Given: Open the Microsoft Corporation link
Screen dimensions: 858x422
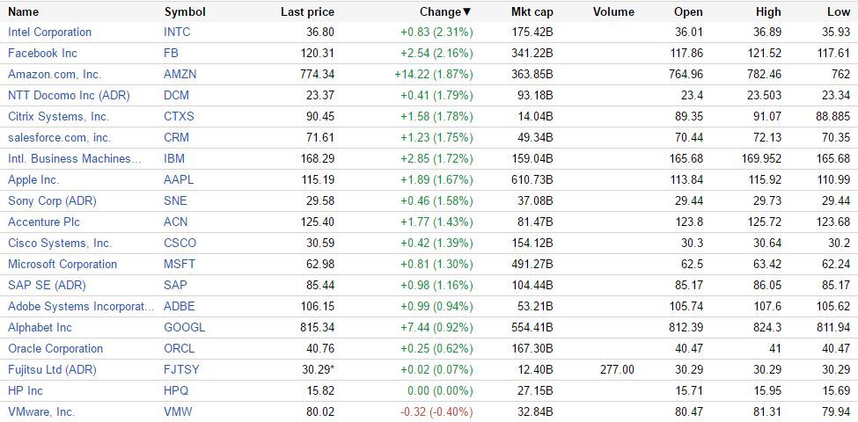Looking at the screenshot, I should (62, 265).
